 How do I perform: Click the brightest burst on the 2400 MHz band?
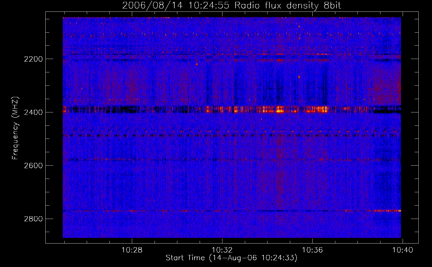pyautogui.click(x=280, y=109)
